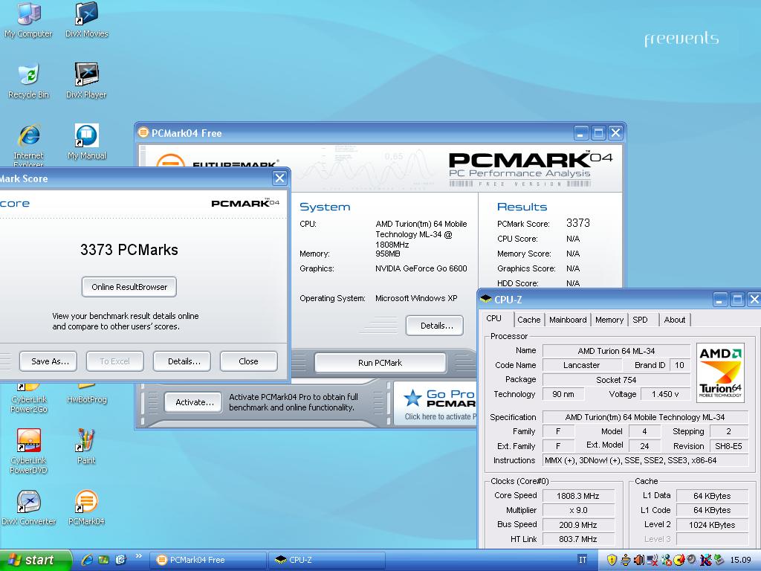The image size is (761, 571).
Task: Click Save As in score dialog
Action: [x=48, y=361]
